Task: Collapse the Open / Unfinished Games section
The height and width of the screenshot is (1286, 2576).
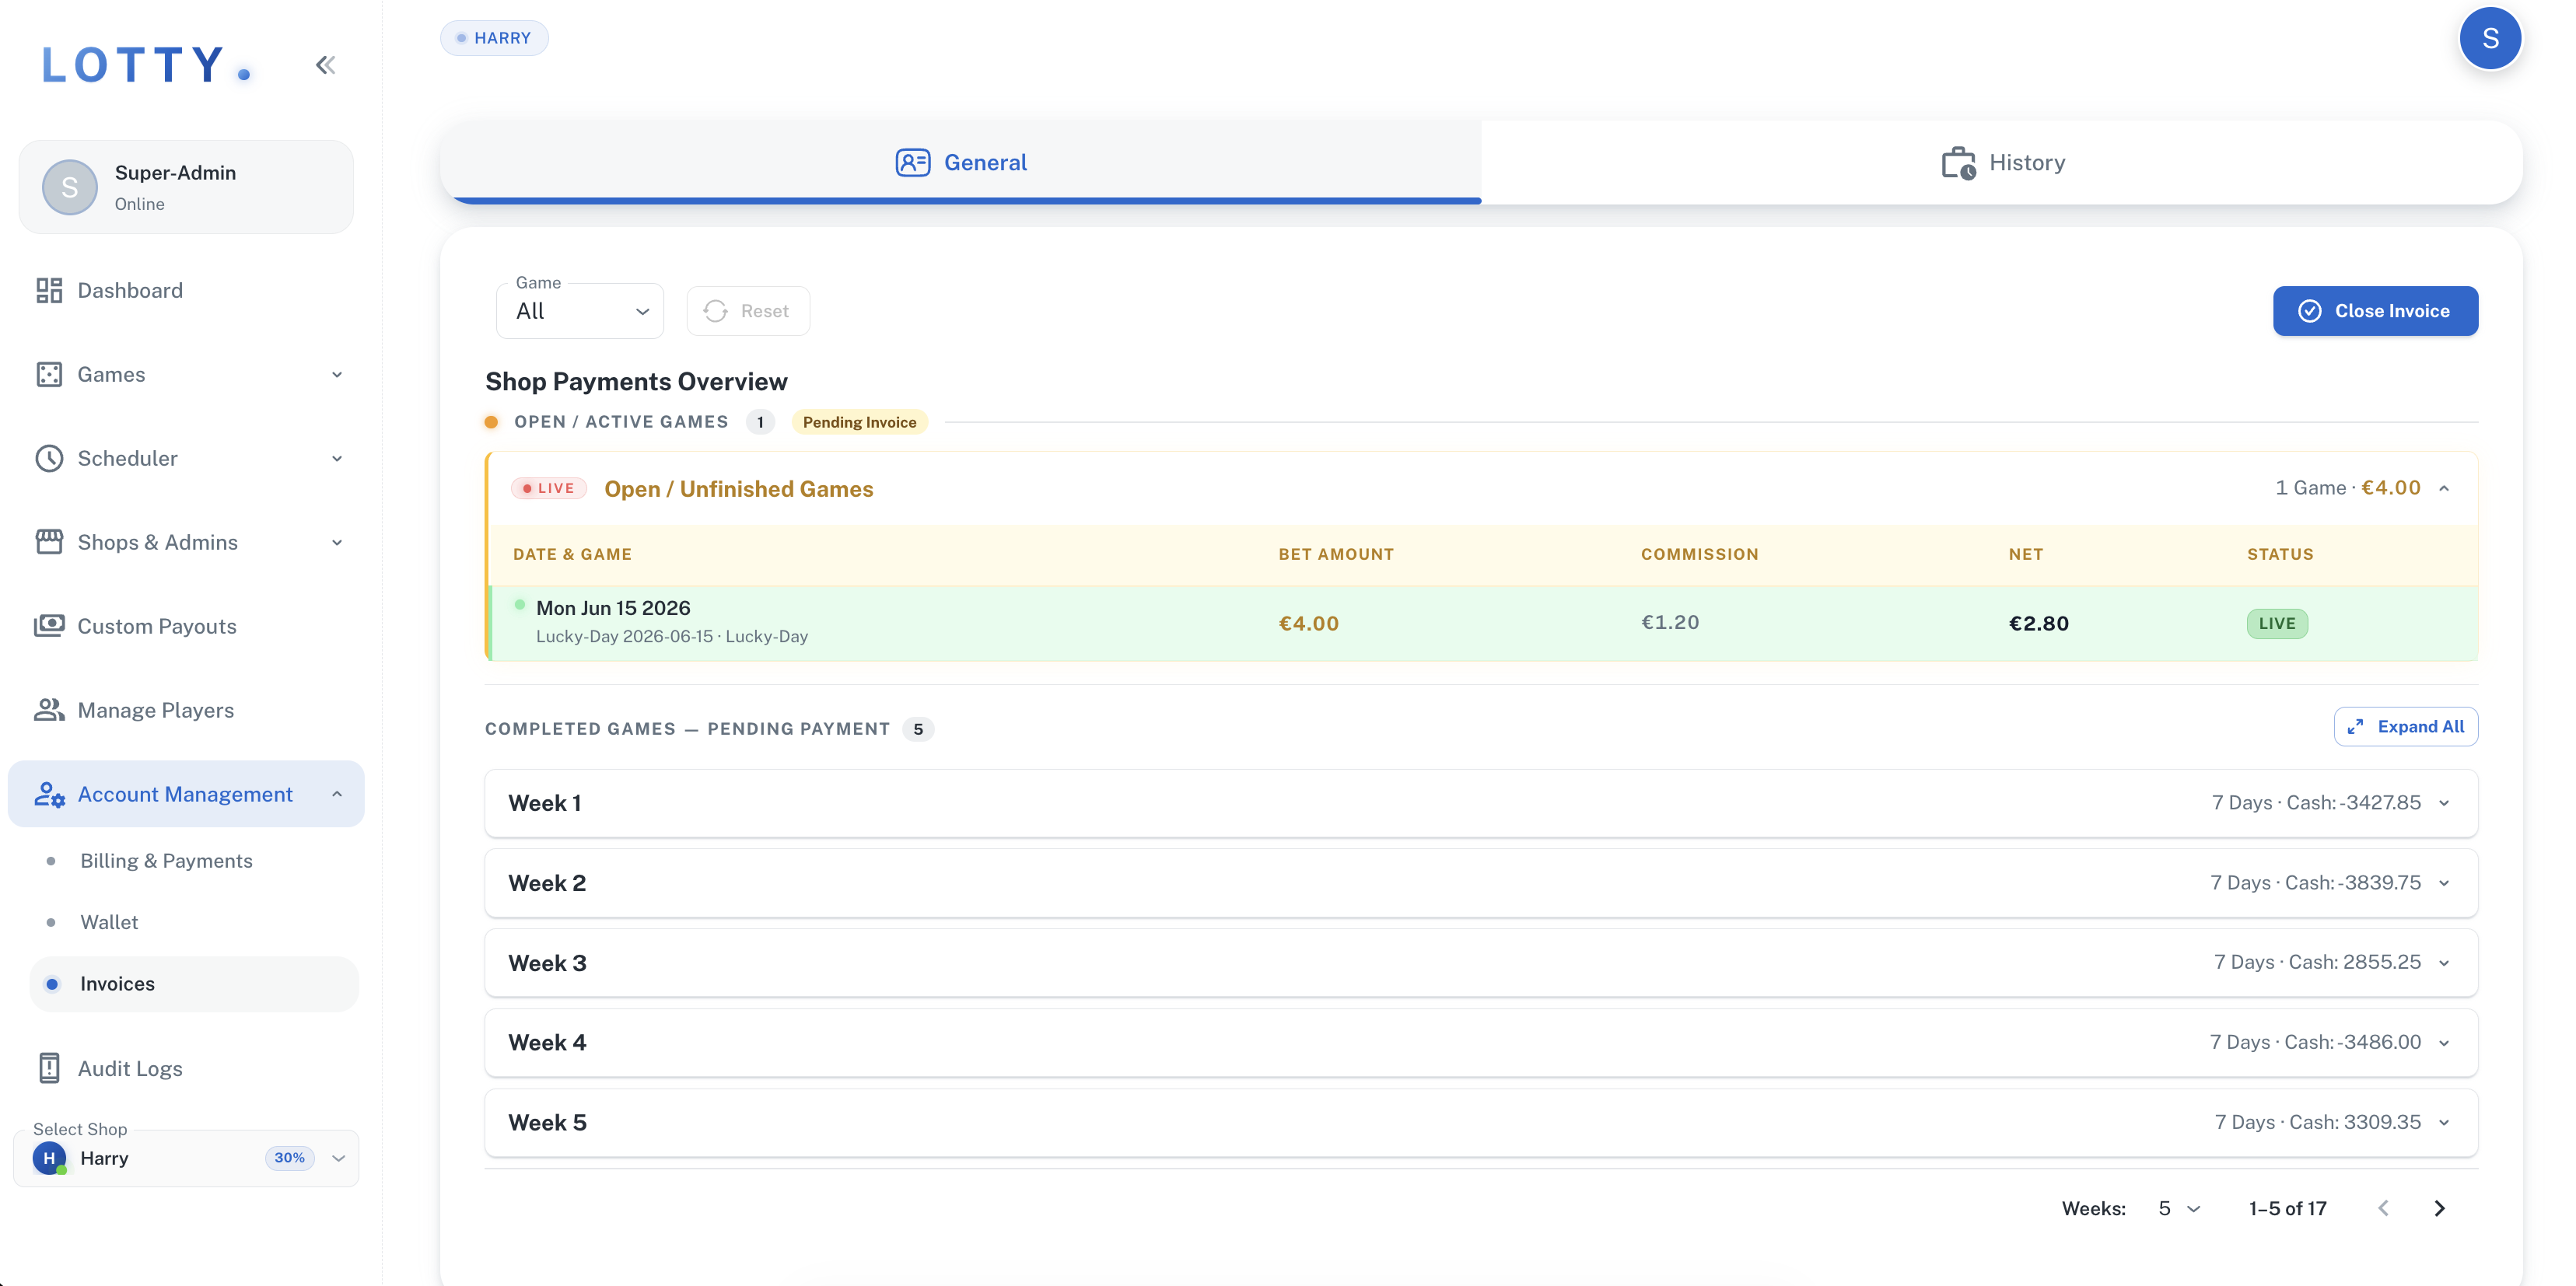Action: 2444,488
